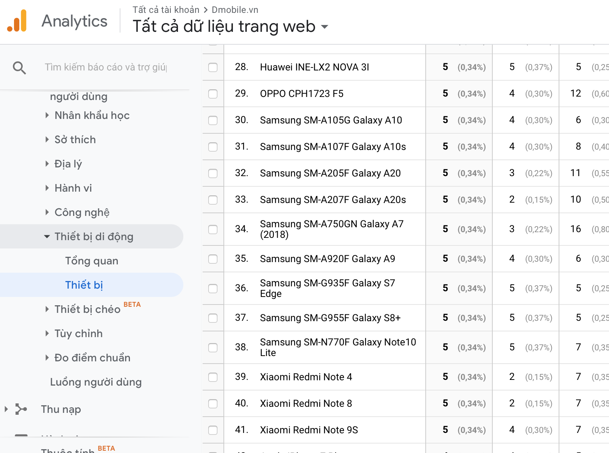Toggle checkbox for Samsung Galaxy A7 (2018)

pos(213,230)
